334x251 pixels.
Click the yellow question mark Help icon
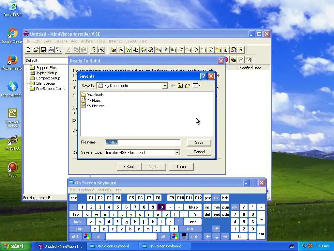point(93,50)
